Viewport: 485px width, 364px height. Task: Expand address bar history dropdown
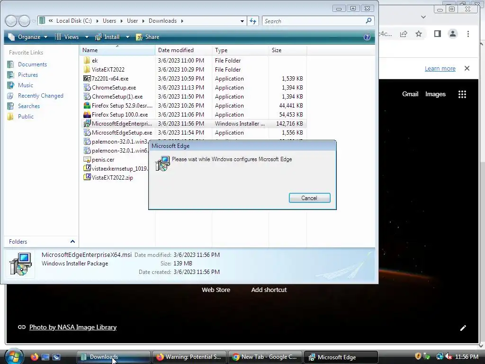click(242, 21)
